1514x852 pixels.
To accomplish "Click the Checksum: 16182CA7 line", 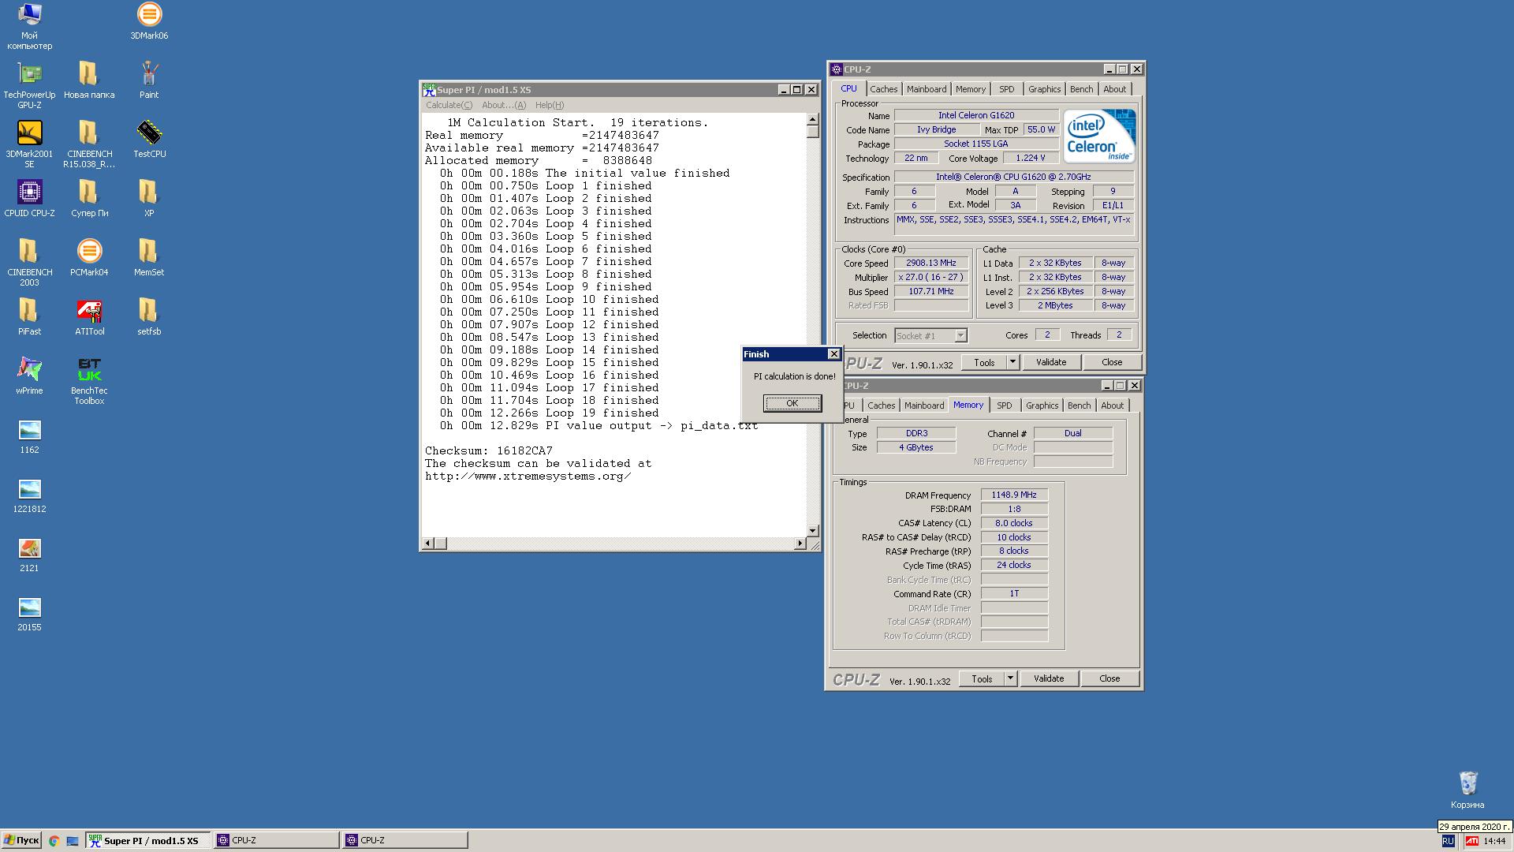I will 489,450.
